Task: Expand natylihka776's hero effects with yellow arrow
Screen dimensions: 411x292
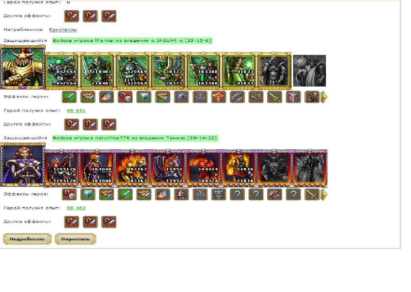Action: point(324,195)
